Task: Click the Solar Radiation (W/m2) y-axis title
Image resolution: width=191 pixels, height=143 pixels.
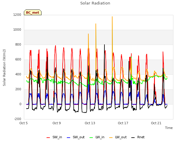Action: (x=4, y=68)
